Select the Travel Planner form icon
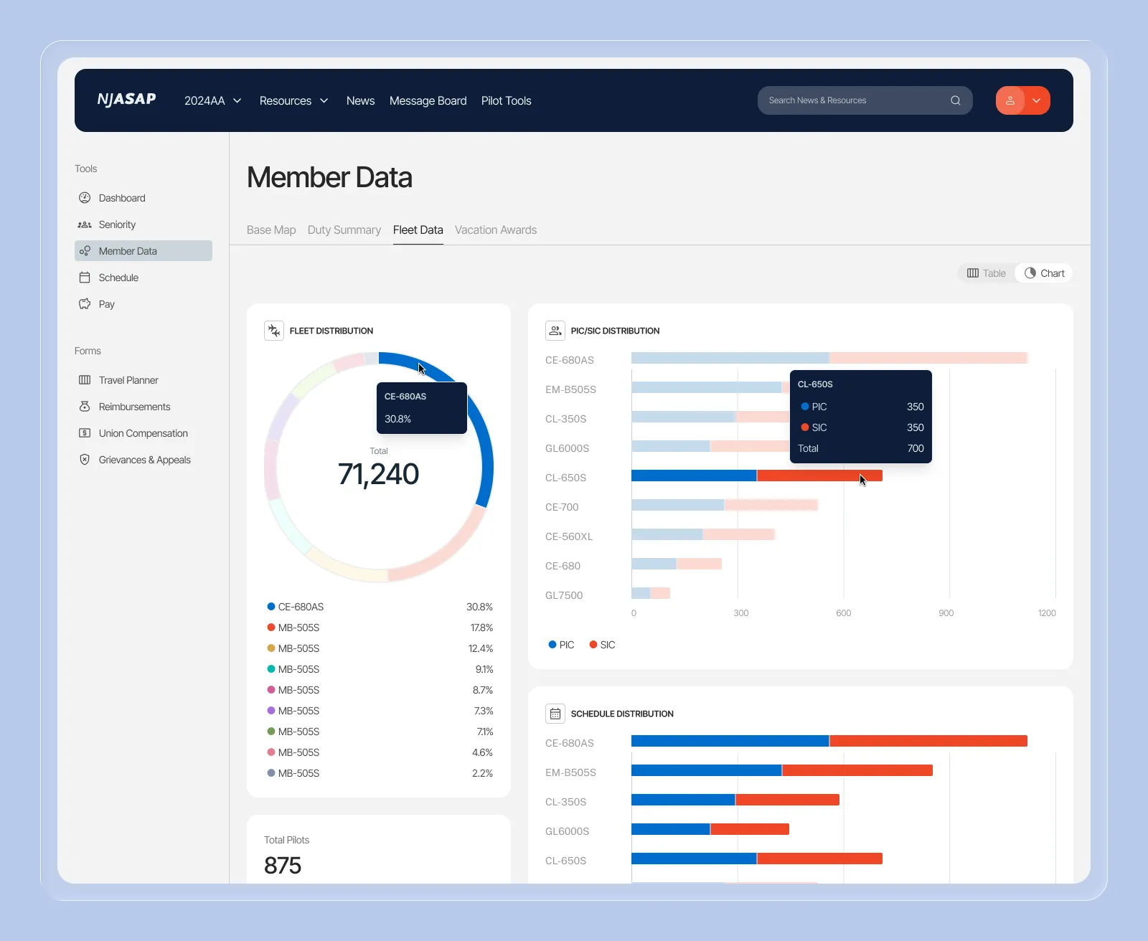Screen dimensions: 1148x941 [x=85, y=380]
